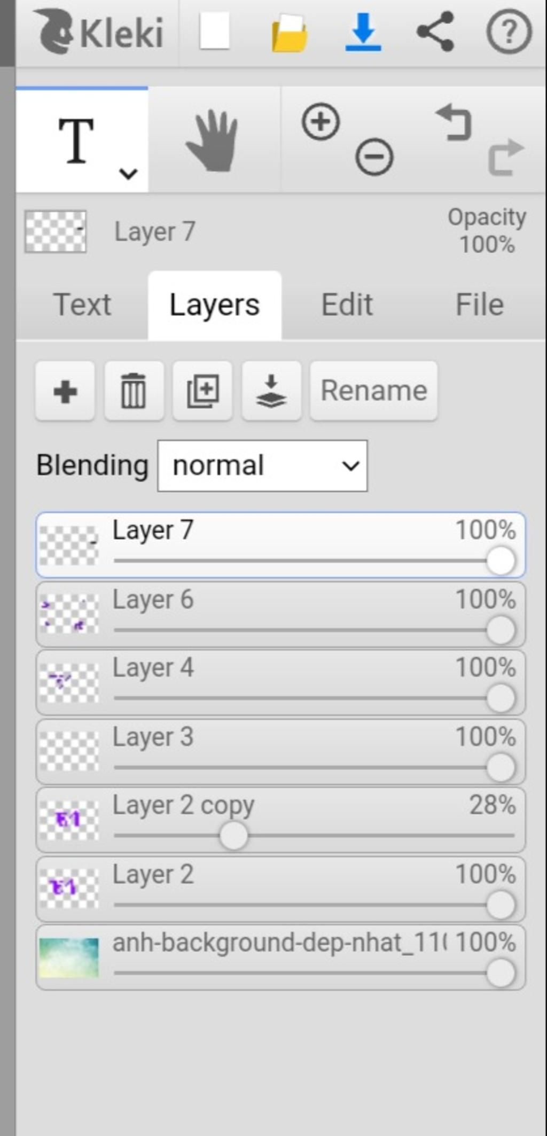
Task: Duplicate the current layer
Action: 202,392
